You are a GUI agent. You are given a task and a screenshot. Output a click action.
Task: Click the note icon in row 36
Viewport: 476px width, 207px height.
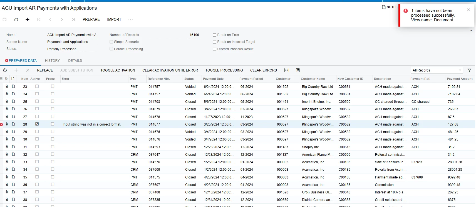(x=13, y=185)
